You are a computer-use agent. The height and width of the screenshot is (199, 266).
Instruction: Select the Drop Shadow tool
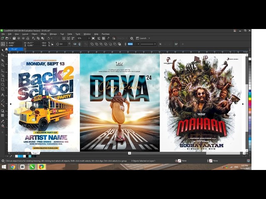click(x=2, y=111)
